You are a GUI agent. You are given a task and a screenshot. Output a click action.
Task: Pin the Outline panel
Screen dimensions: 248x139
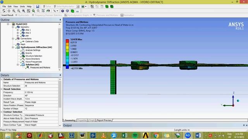pos(60,20)
